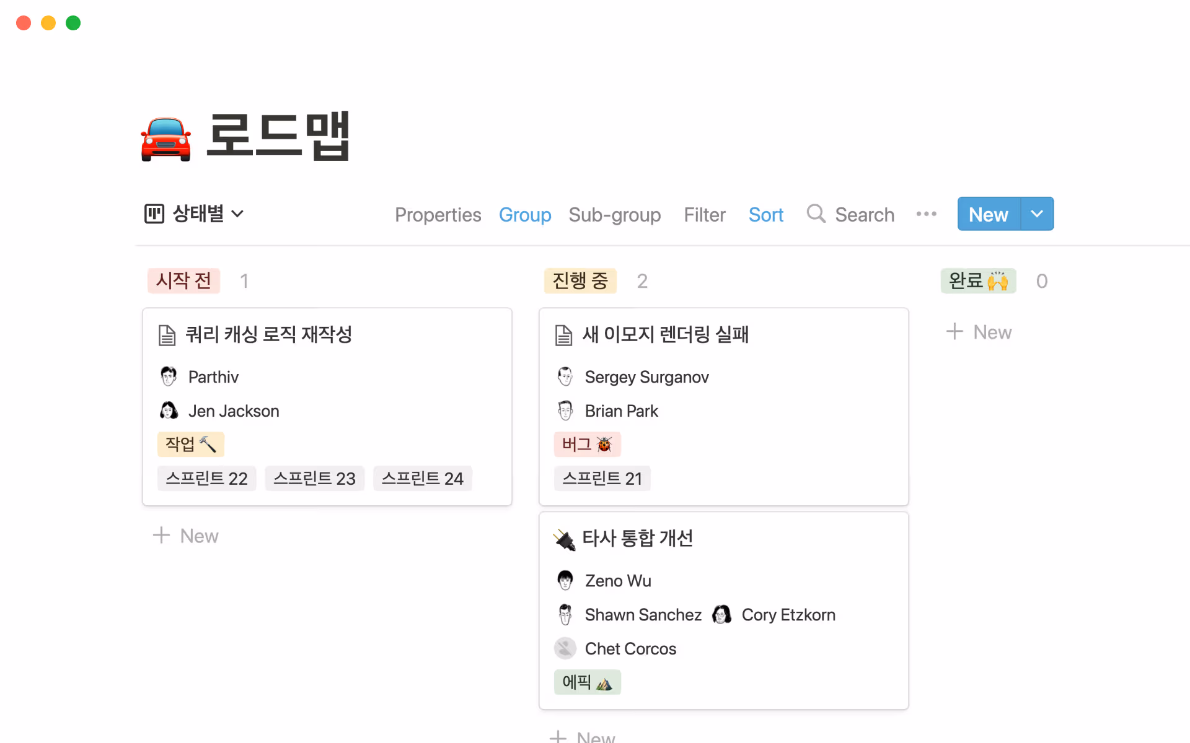Image resolution: width=1190 pixels, height=743 pixels.
Task: Click the board view icon beside 상태별
Action: [154, 213]
